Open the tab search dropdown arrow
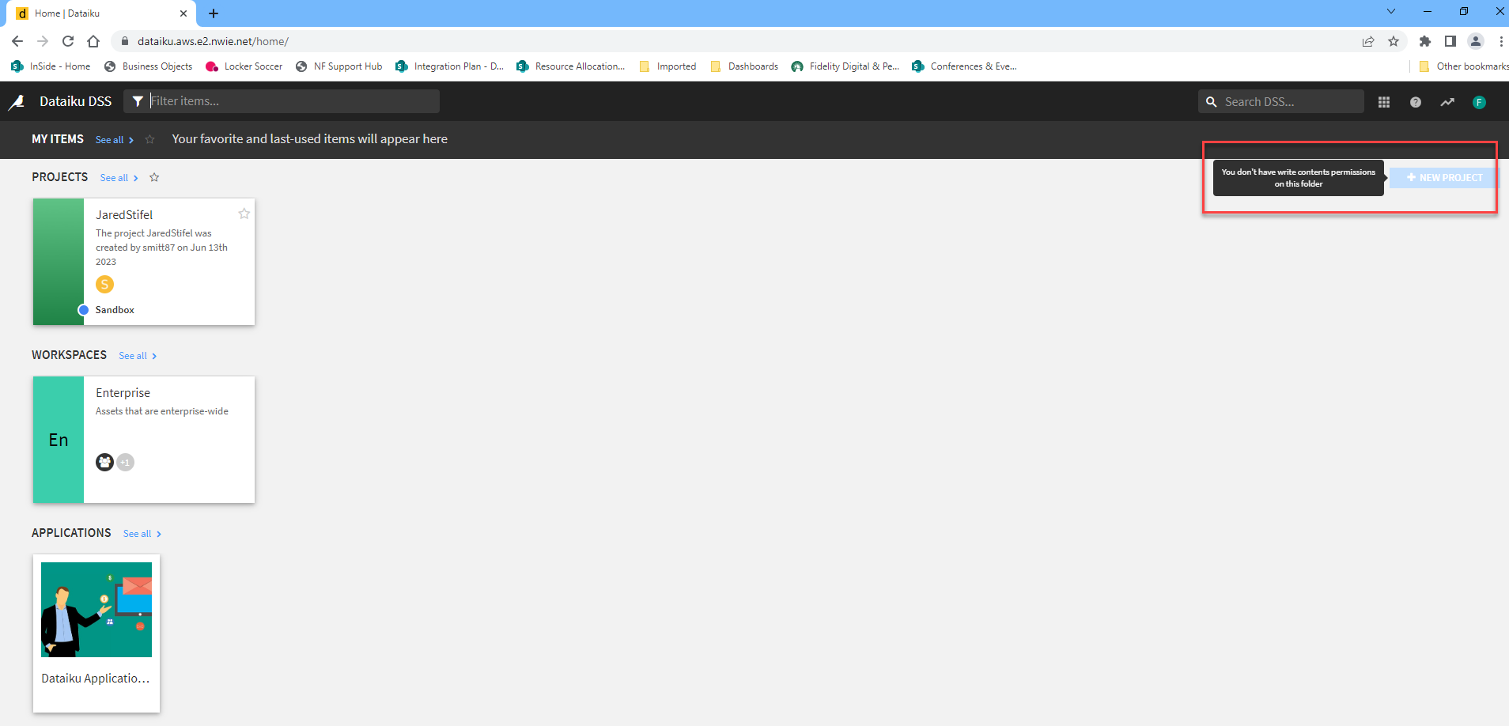The height and width of the screenshot is (726, 1509). tap(1391, 11)
